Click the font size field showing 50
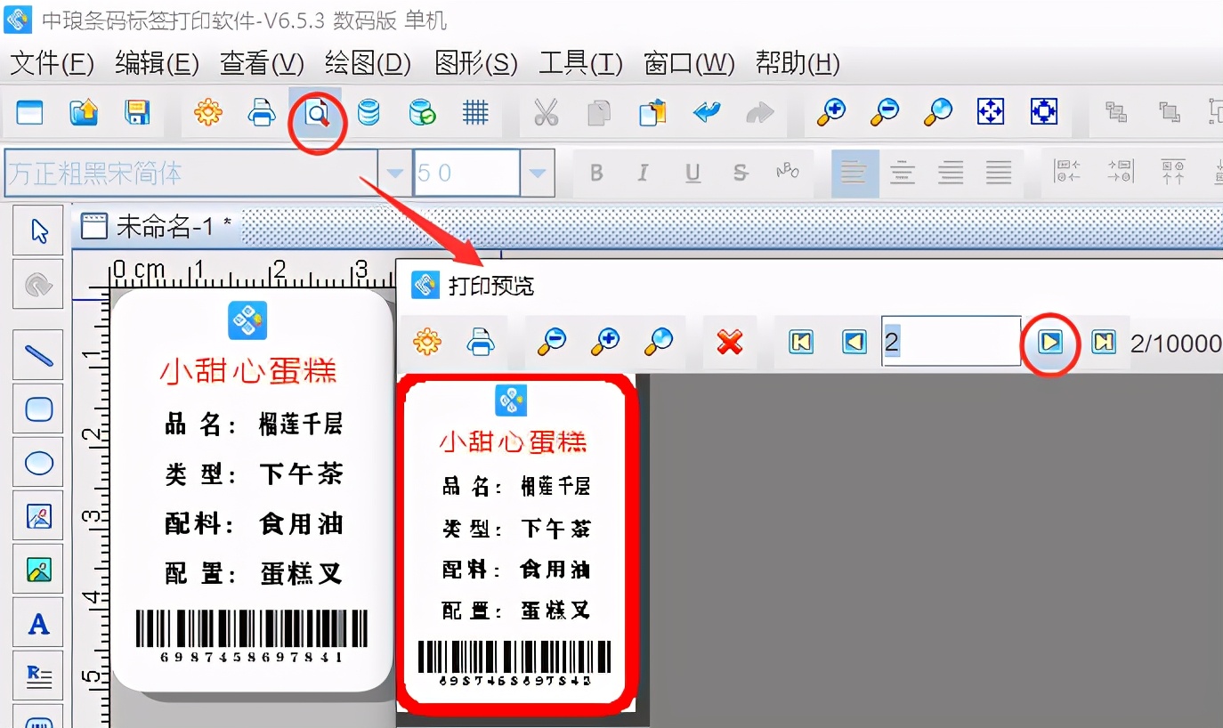This screenshot has height=728, width=1223. [x=467, y=174]
